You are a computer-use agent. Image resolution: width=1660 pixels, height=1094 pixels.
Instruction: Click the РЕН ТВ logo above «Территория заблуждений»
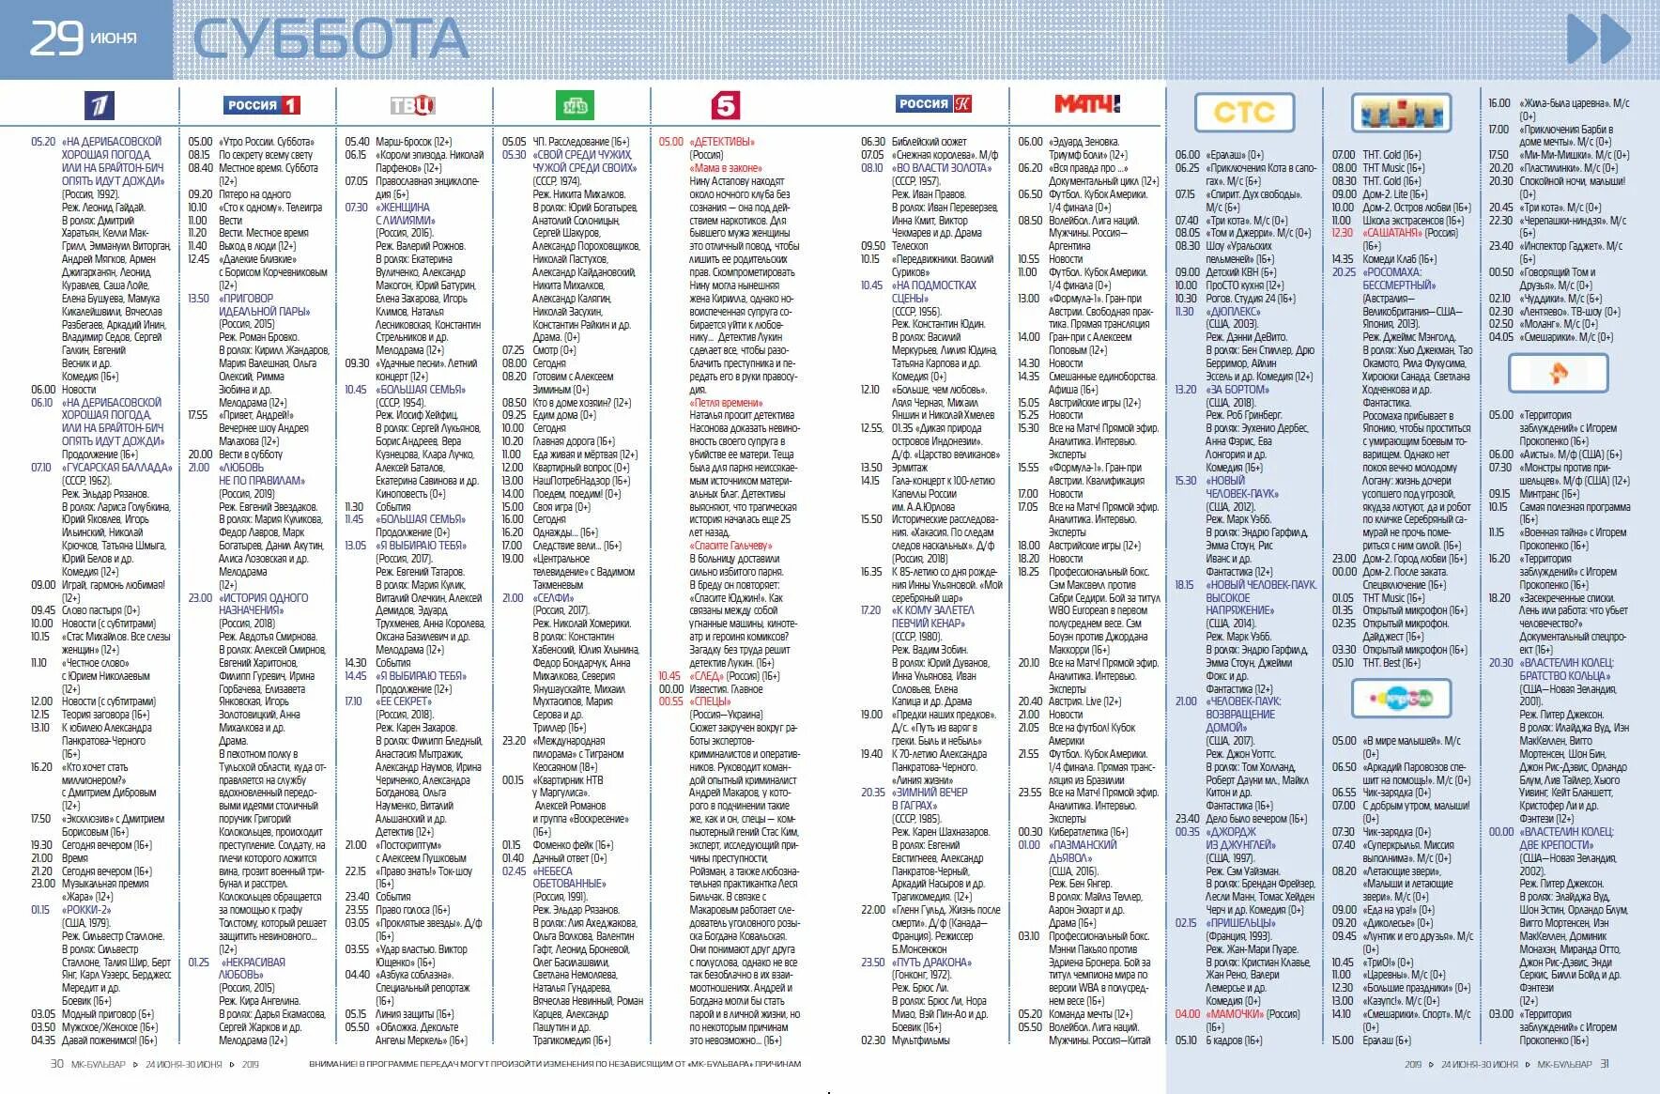(x=1558, y=374)
